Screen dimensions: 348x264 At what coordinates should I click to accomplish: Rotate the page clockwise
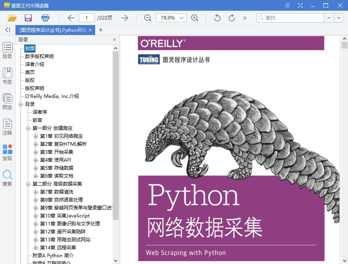(232, 18)
